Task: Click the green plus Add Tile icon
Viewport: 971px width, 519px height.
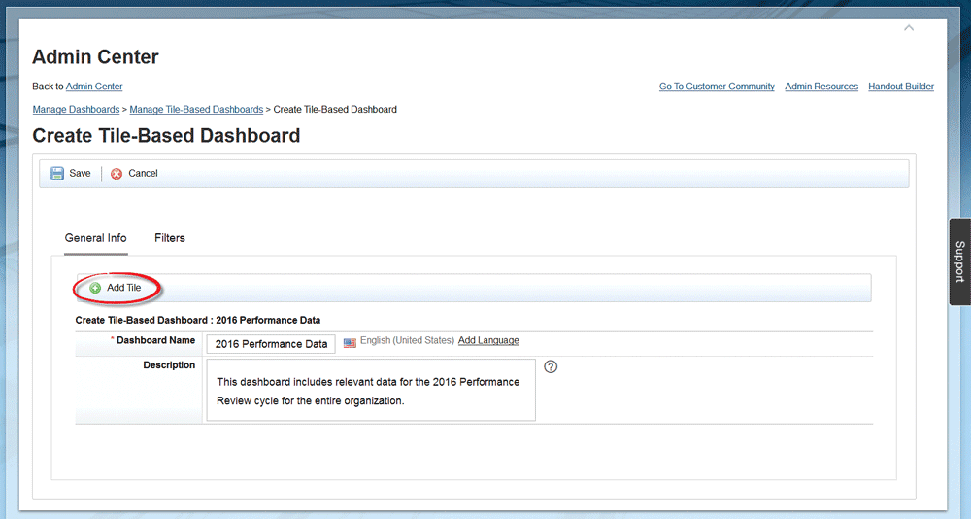Action: [95, 289]
